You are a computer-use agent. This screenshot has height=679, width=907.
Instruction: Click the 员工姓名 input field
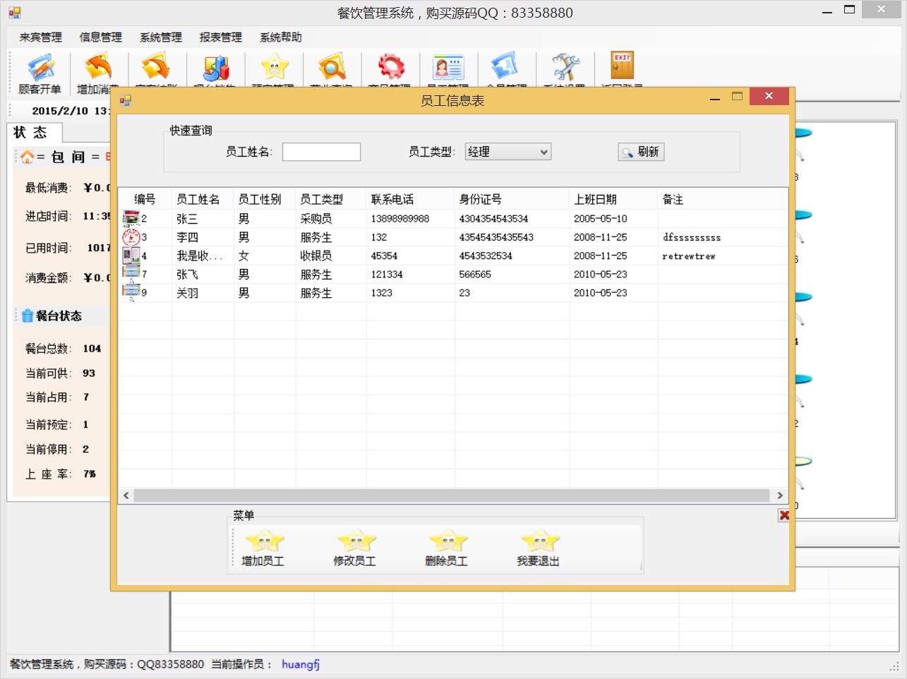(321, 152)
